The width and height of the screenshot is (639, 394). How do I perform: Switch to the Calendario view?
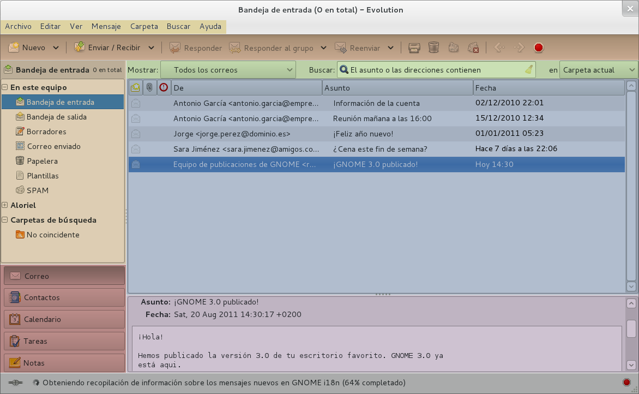pyautogui.click(x=64, y=319)
